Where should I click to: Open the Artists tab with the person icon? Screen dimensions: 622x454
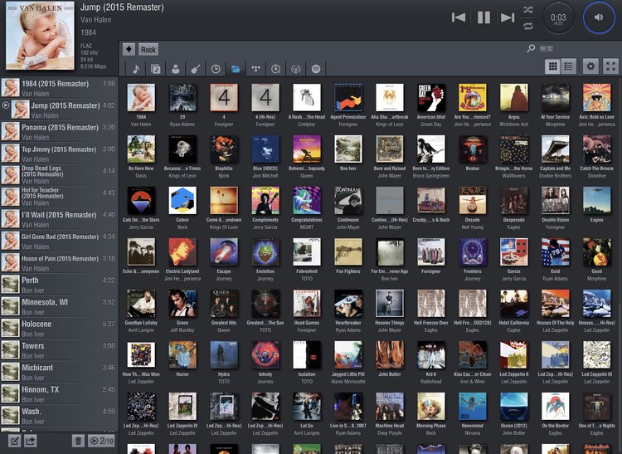(x=175, y=69)
